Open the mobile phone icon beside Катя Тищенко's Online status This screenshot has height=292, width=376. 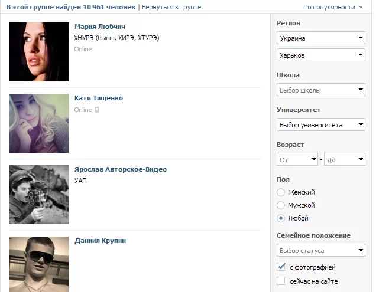pyautogui.click(x=96, y=110)
